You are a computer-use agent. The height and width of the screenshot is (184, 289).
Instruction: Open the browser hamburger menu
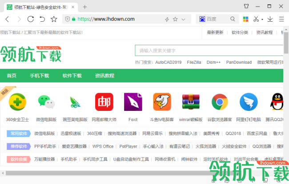click(281, 19)
